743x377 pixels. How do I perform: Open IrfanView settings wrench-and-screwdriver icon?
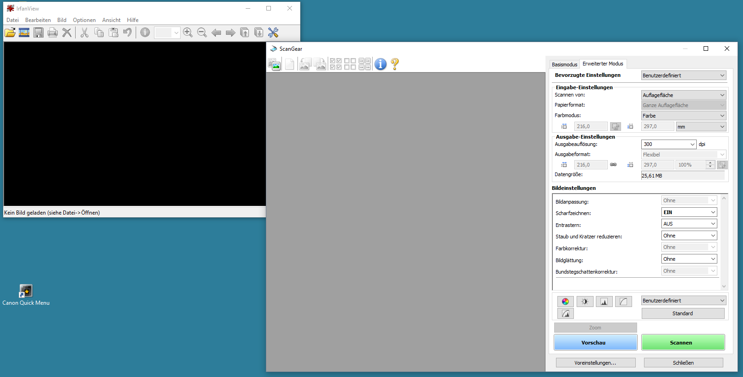tap(273, 32)
